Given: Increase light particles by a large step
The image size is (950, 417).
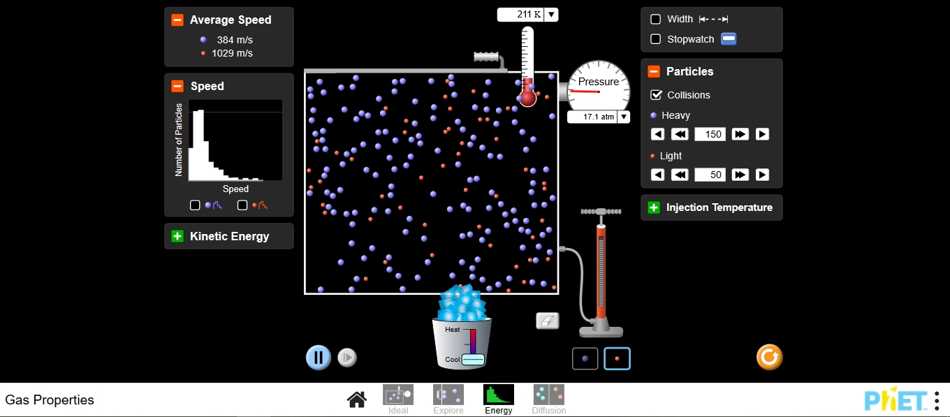Looking at the screenshot, I should pyautogui.click(x=740, y=175).
